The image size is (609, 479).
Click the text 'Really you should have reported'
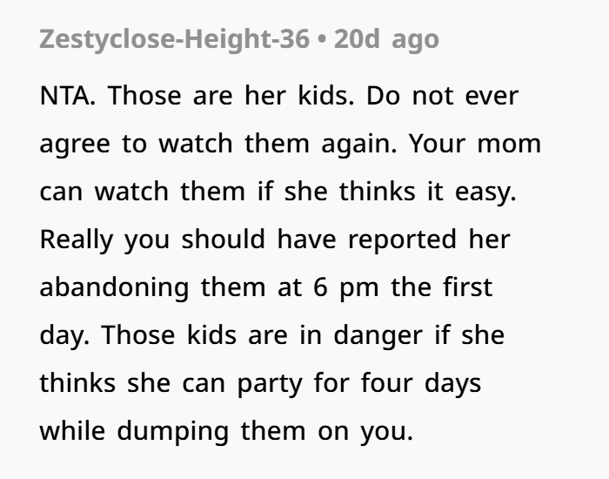point(248,239)
